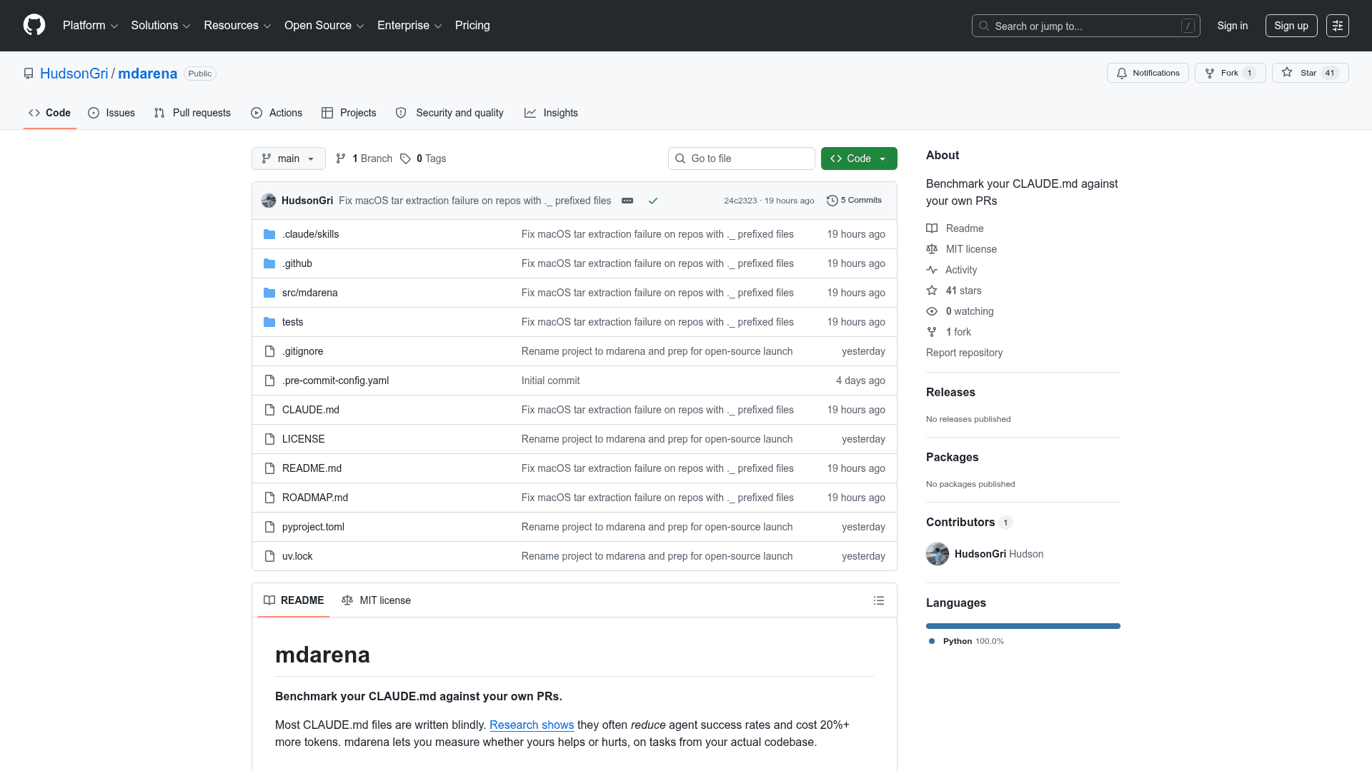Click the Python language bar
The width and height of the screenshot is (1372, 771).
[1023, 626]
